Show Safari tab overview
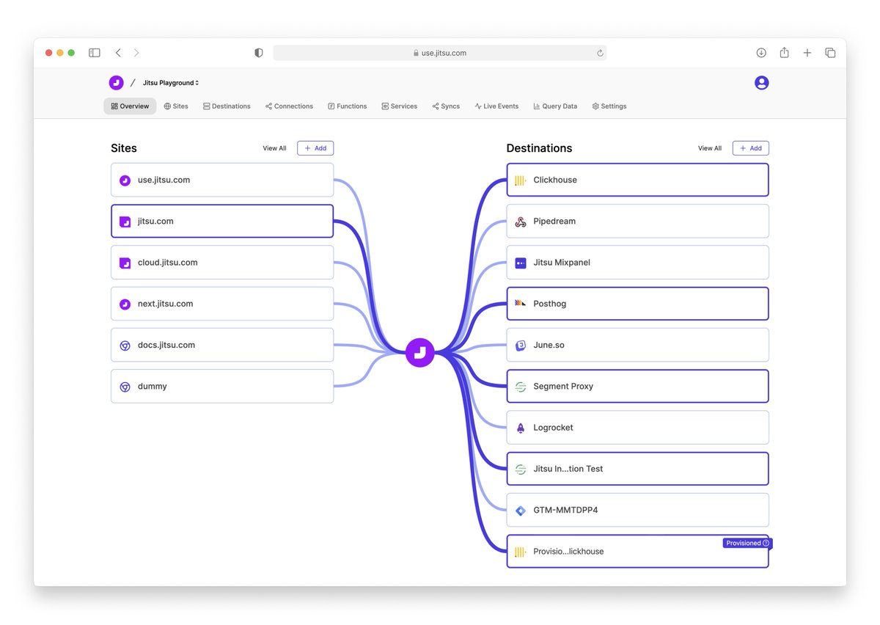Screen dimensions: 880x625 point(830,53)
